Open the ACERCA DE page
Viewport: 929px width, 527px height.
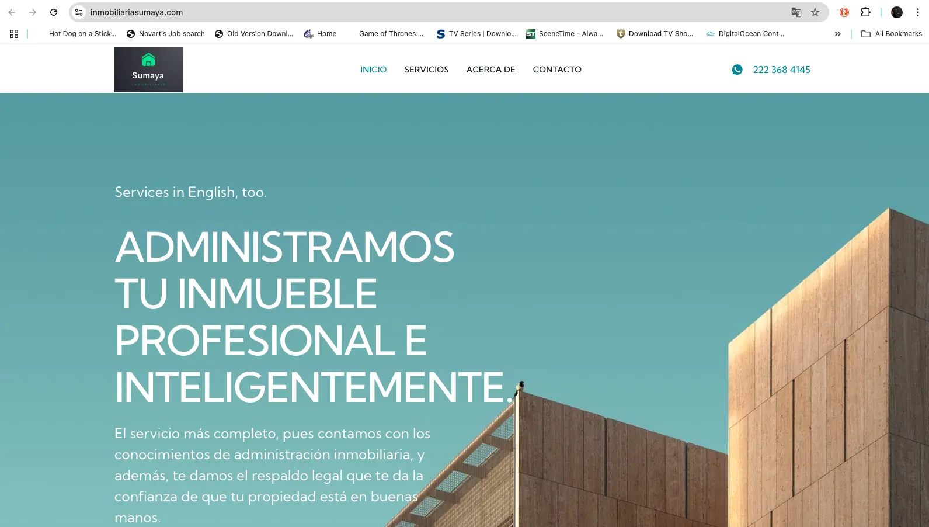(x=490, y=70)
